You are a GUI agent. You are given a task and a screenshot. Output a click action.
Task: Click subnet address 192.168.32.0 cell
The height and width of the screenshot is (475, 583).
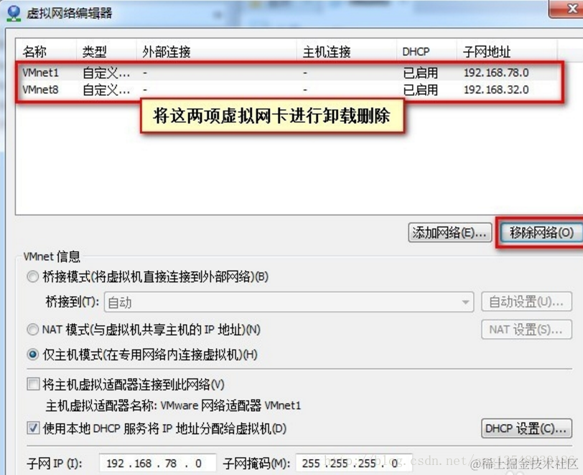(496, 90)
